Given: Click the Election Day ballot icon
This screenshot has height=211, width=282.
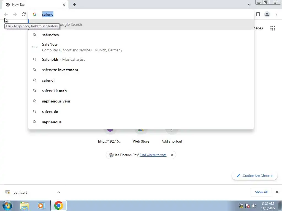Looking at the screenshot, I should click(x=111, y=155).
